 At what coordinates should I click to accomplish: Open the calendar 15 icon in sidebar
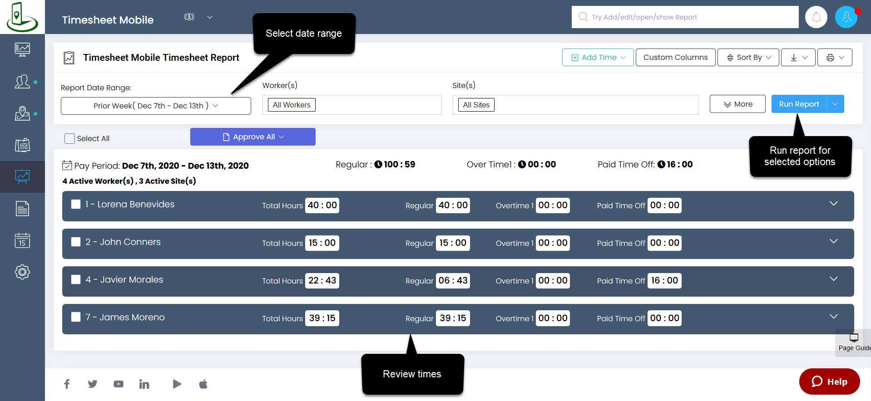point(22,240)
